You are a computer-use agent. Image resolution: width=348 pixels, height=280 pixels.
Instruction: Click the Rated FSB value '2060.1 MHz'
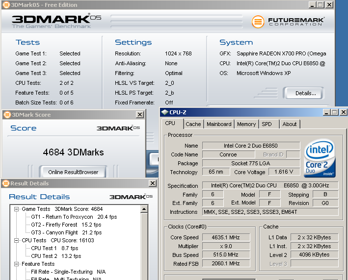(226, 263)
